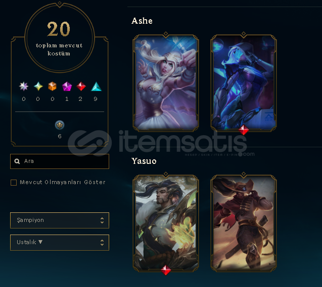Screen dimensions: 322x287
Task: Enable Mevcut Olmayanları Göster checkbox
Action: pos(14,182)
